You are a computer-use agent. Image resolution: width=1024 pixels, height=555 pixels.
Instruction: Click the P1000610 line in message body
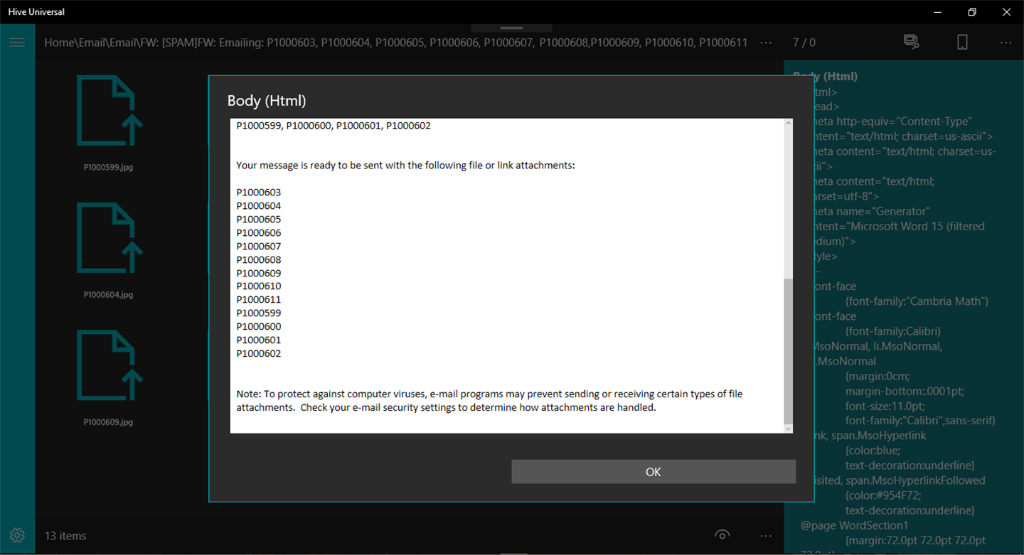(259, 286)
